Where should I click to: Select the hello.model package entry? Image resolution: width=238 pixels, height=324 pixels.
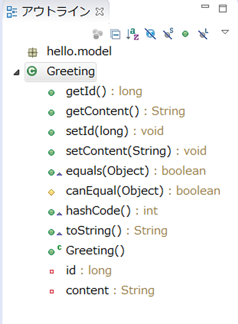tap(79, 52)
